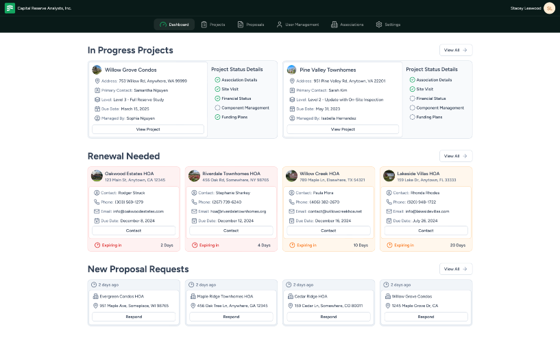The width and height of the screenshot is (560, 342).
Task: View all In Progress Projects
Action: tap(456, 50)
